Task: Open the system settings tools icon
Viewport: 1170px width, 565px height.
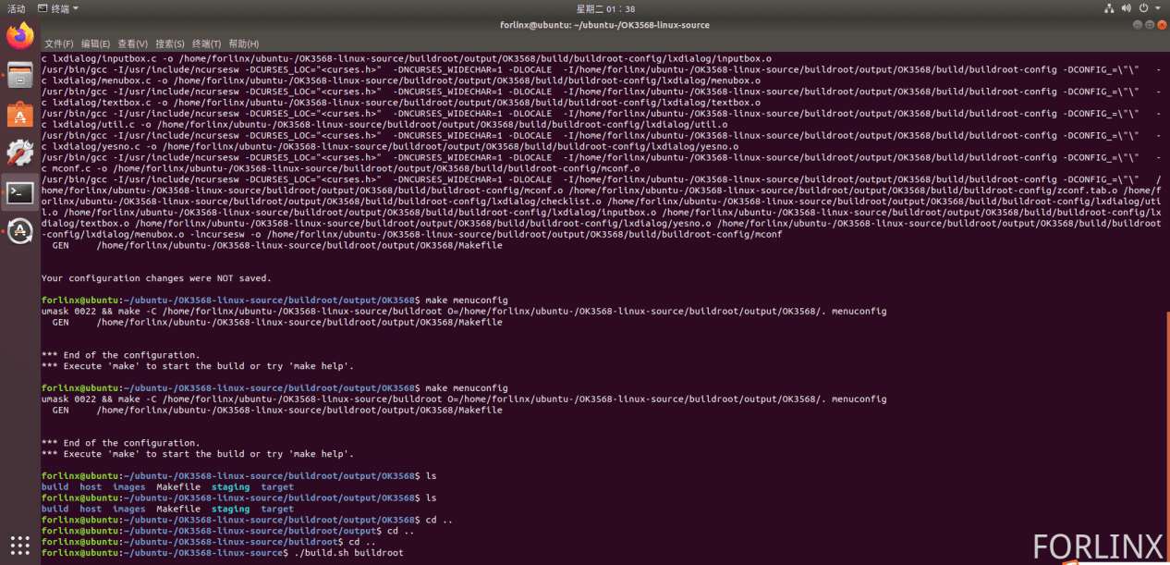Action: [x=19, y=154]
